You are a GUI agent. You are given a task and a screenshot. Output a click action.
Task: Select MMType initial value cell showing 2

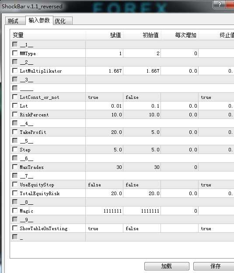[142, 53]
